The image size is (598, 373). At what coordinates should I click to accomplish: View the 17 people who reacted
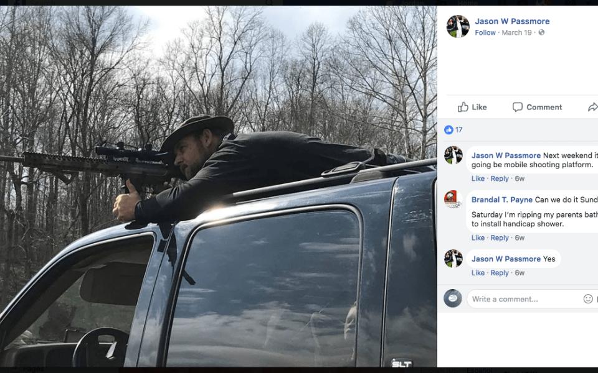click(x=459, y=130)
